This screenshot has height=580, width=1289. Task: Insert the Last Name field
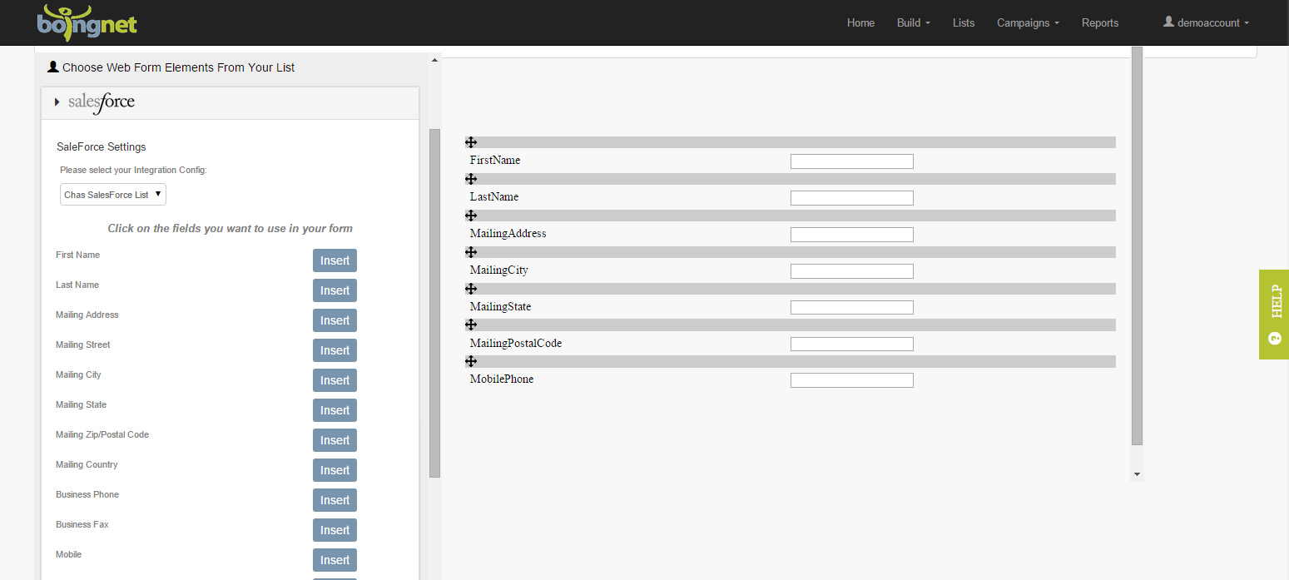[x=335, y=290]
